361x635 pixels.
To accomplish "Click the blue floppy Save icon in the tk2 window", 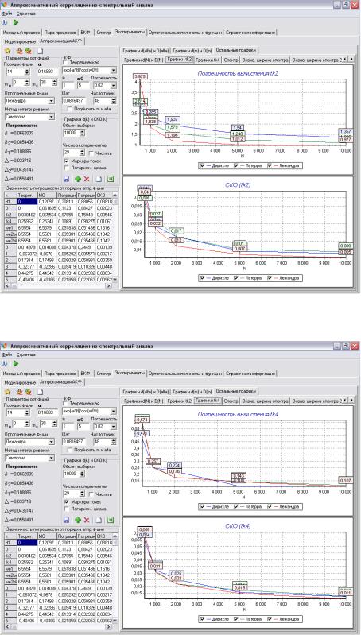I will pos(67,179).
